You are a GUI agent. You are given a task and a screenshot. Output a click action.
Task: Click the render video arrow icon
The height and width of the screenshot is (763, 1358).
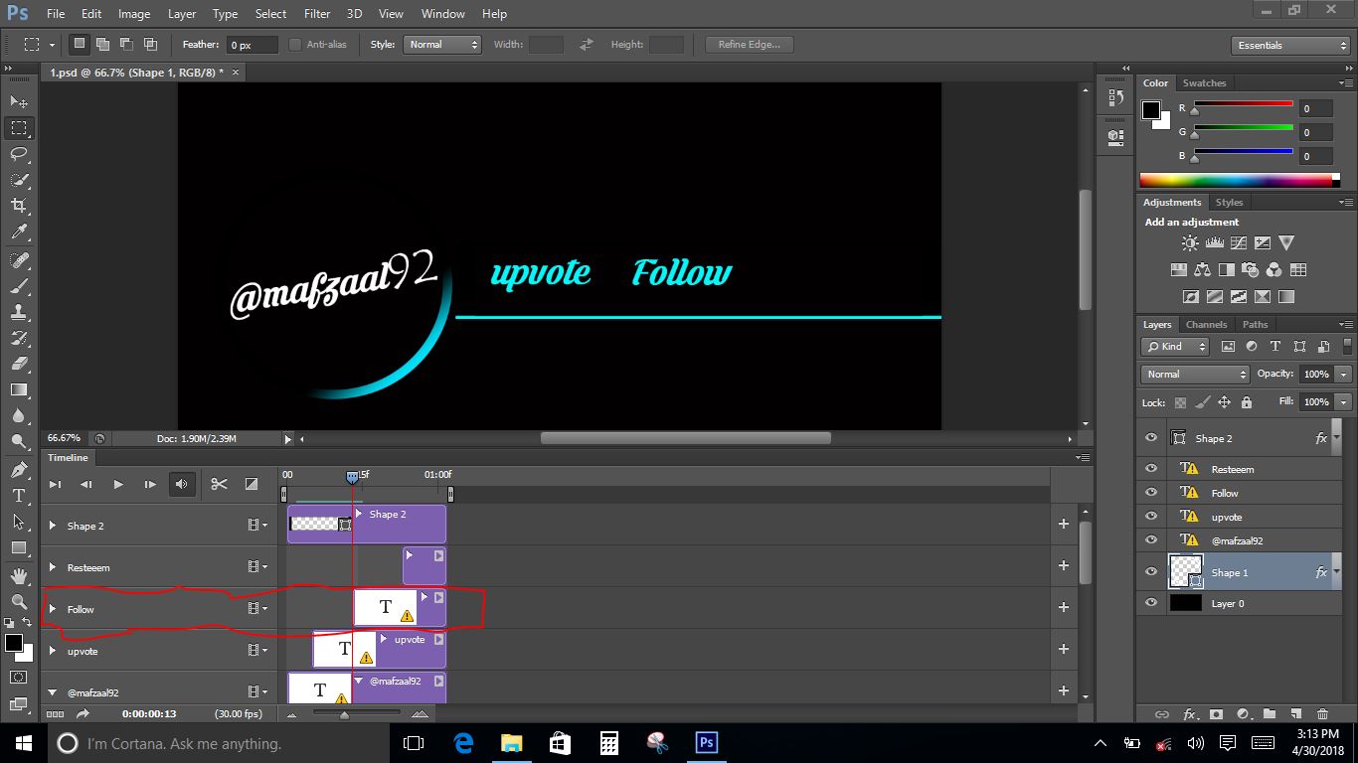click(x=82, y=713)
